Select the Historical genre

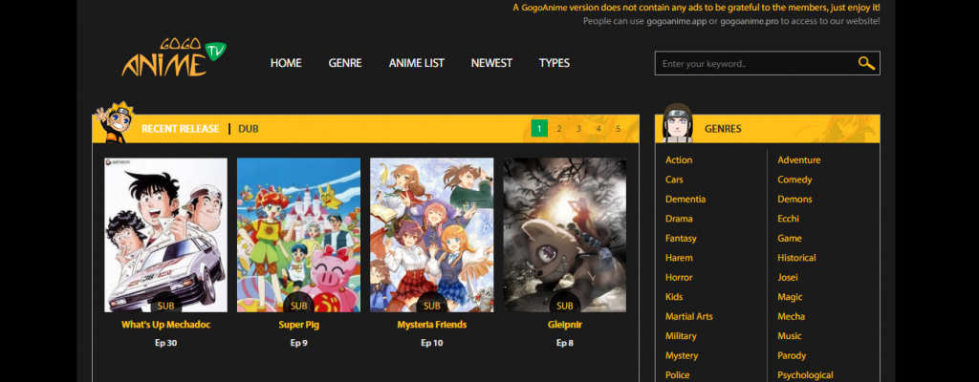pos(796,258)
